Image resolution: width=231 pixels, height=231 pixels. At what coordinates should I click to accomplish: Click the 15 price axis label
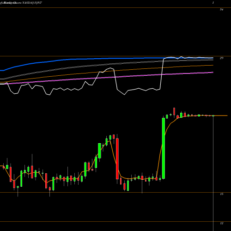221,194
